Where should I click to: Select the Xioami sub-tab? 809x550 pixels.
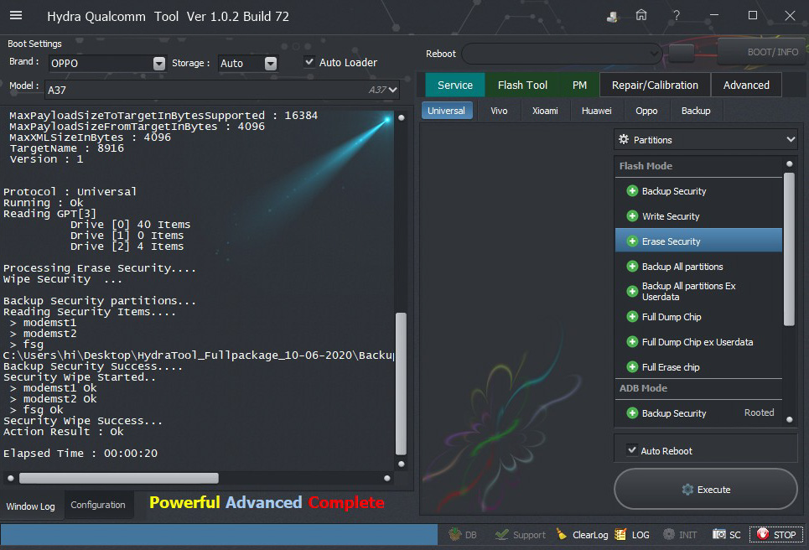pos(545,111)
